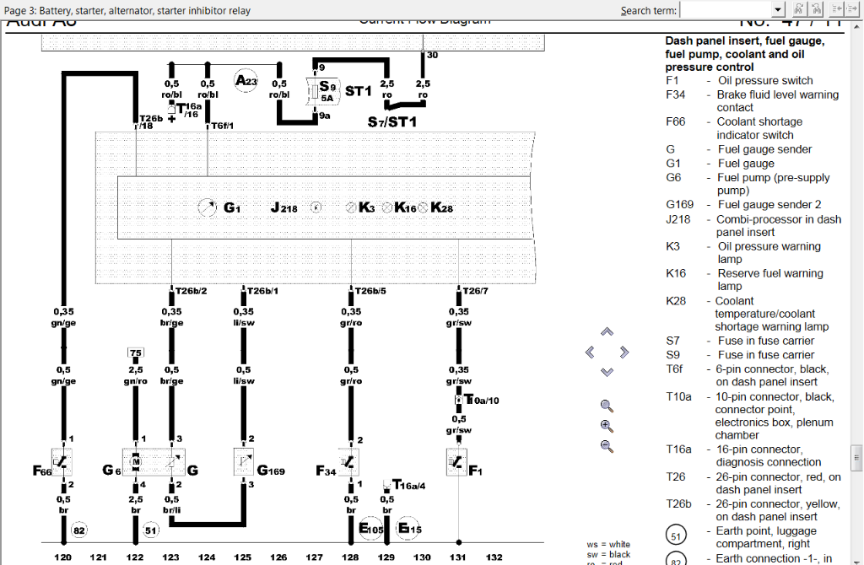Image resolution: width=864 pixels, height=565 pixels.
Task: Pan the diagram right with the right chevron
Action: coord(624,352)
